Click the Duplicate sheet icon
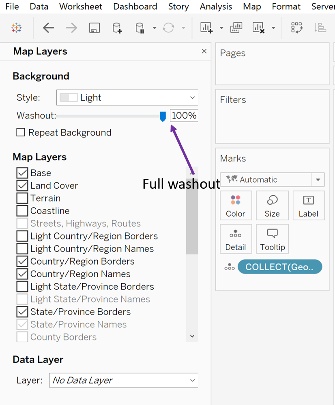 pos(236,27)
